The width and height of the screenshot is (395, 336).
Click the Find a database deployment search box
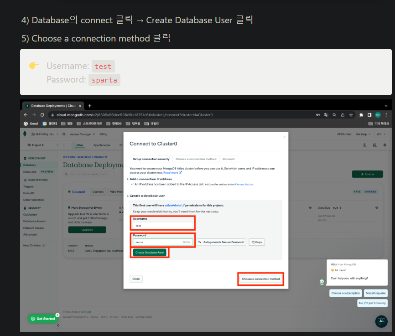tap(89, 174)
